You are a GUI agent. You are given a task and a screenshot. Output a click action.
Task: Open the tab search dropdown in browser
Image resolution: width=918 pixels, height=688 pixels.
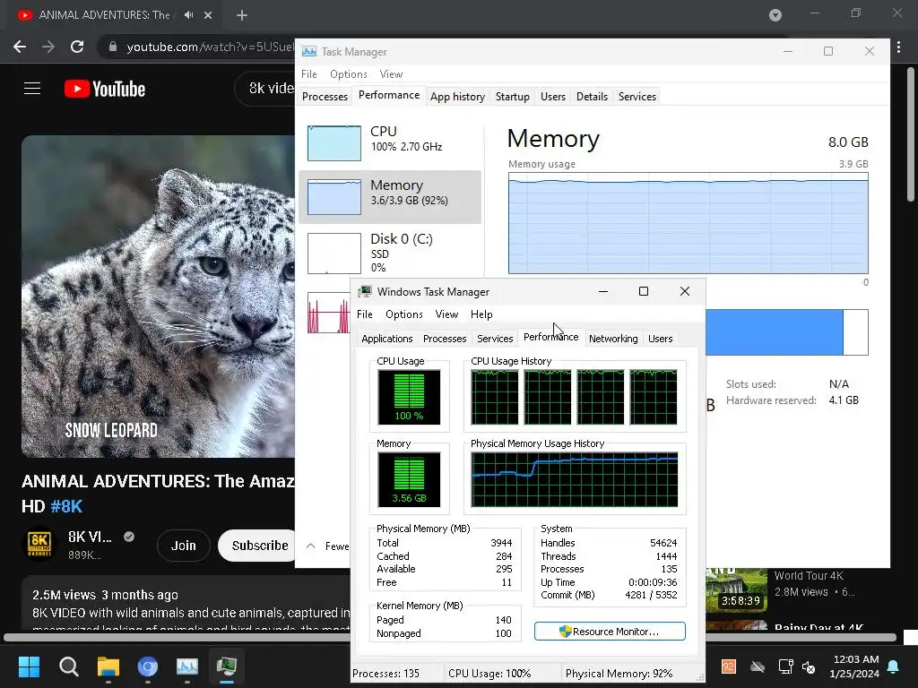(x=775, y=15)
